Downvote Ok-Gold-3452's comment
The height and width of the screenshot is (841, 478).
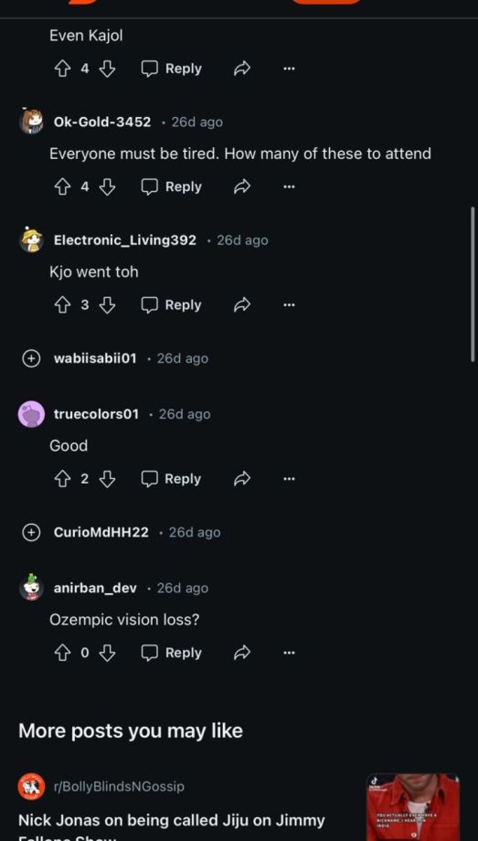(108, 186)
